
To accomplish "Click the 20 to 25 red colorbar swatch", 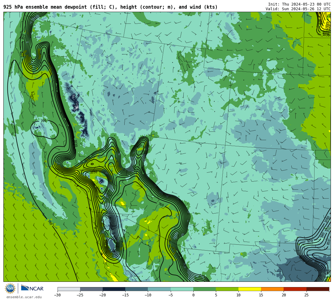I will coord(295,289).
